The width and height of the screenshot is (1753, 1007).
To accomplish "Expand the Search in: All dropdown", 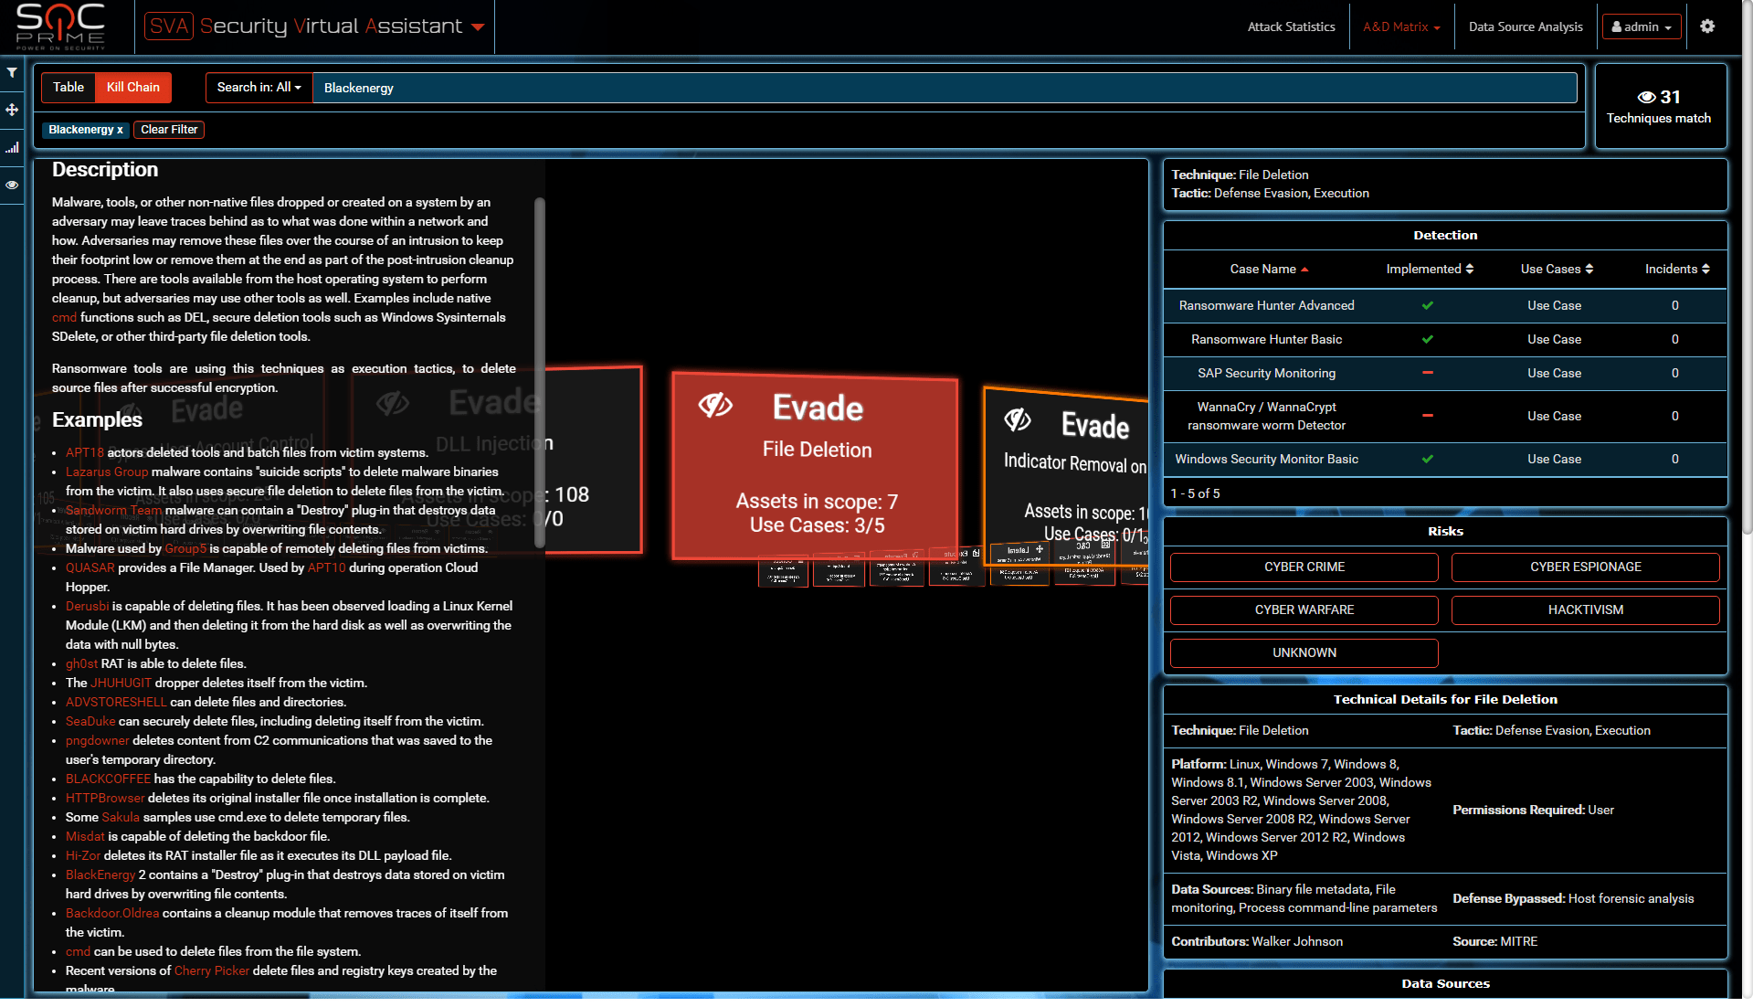I will (259, 88).
